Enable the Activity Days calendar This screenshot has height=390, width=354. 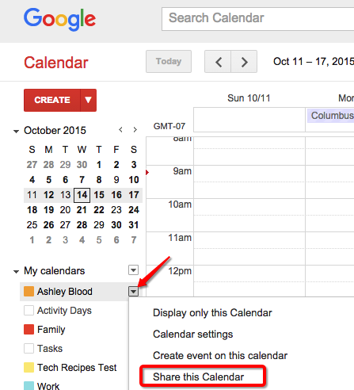[x=29, y=311]
